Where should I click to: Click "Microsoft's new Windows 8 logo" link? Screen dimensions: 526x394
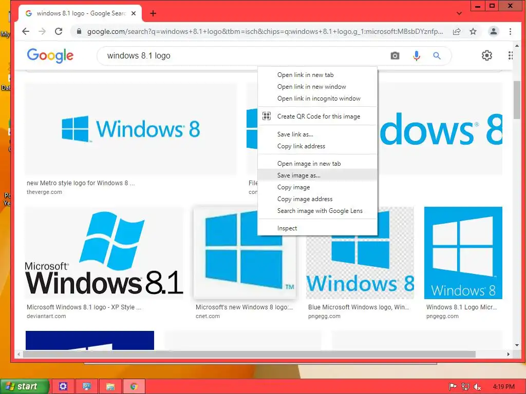pyautogui.click(x=244, y=307)
